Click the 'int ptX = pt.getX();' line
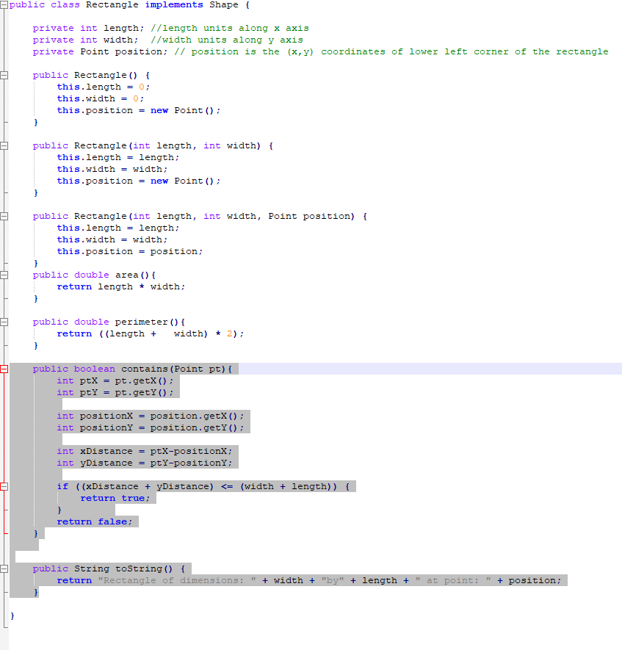 click(114, 380)
